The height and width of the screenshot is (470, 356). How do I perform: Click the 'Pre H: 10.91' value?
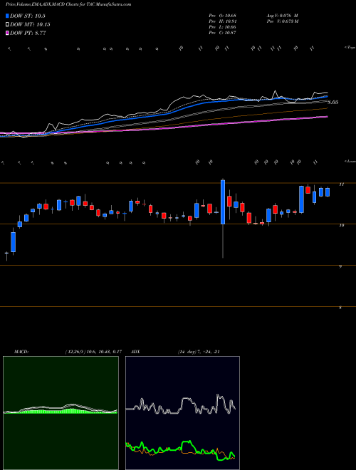point(224,21)
